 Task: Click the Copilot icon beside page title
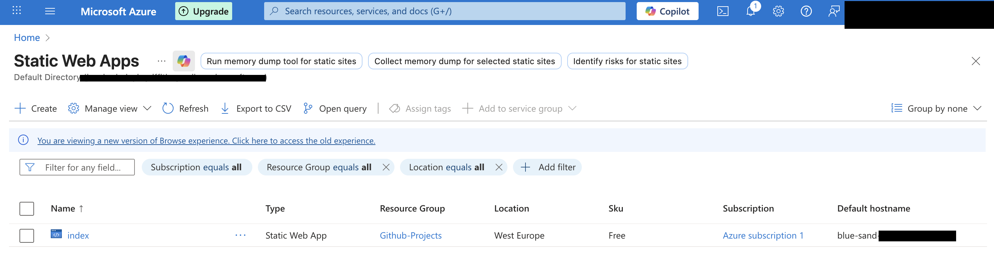pyautogui.click(x=184, y=61)
